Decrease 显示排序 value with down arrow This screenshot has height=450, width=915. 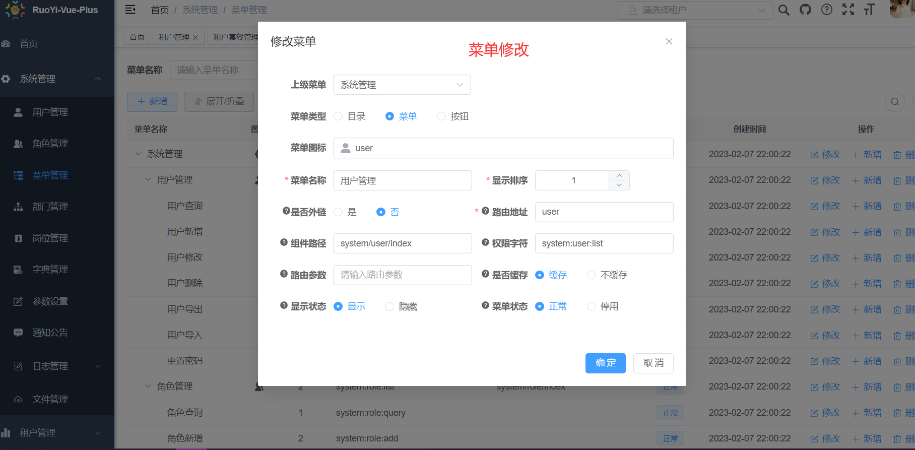point(619,185)
